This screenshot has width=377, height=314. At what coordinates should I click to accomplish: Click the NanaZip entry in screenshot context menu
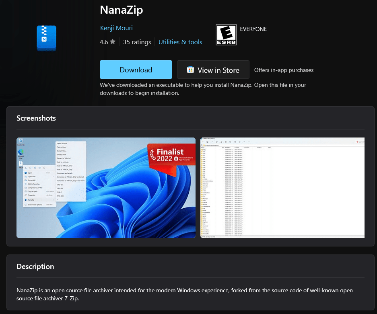coord(31,200)
